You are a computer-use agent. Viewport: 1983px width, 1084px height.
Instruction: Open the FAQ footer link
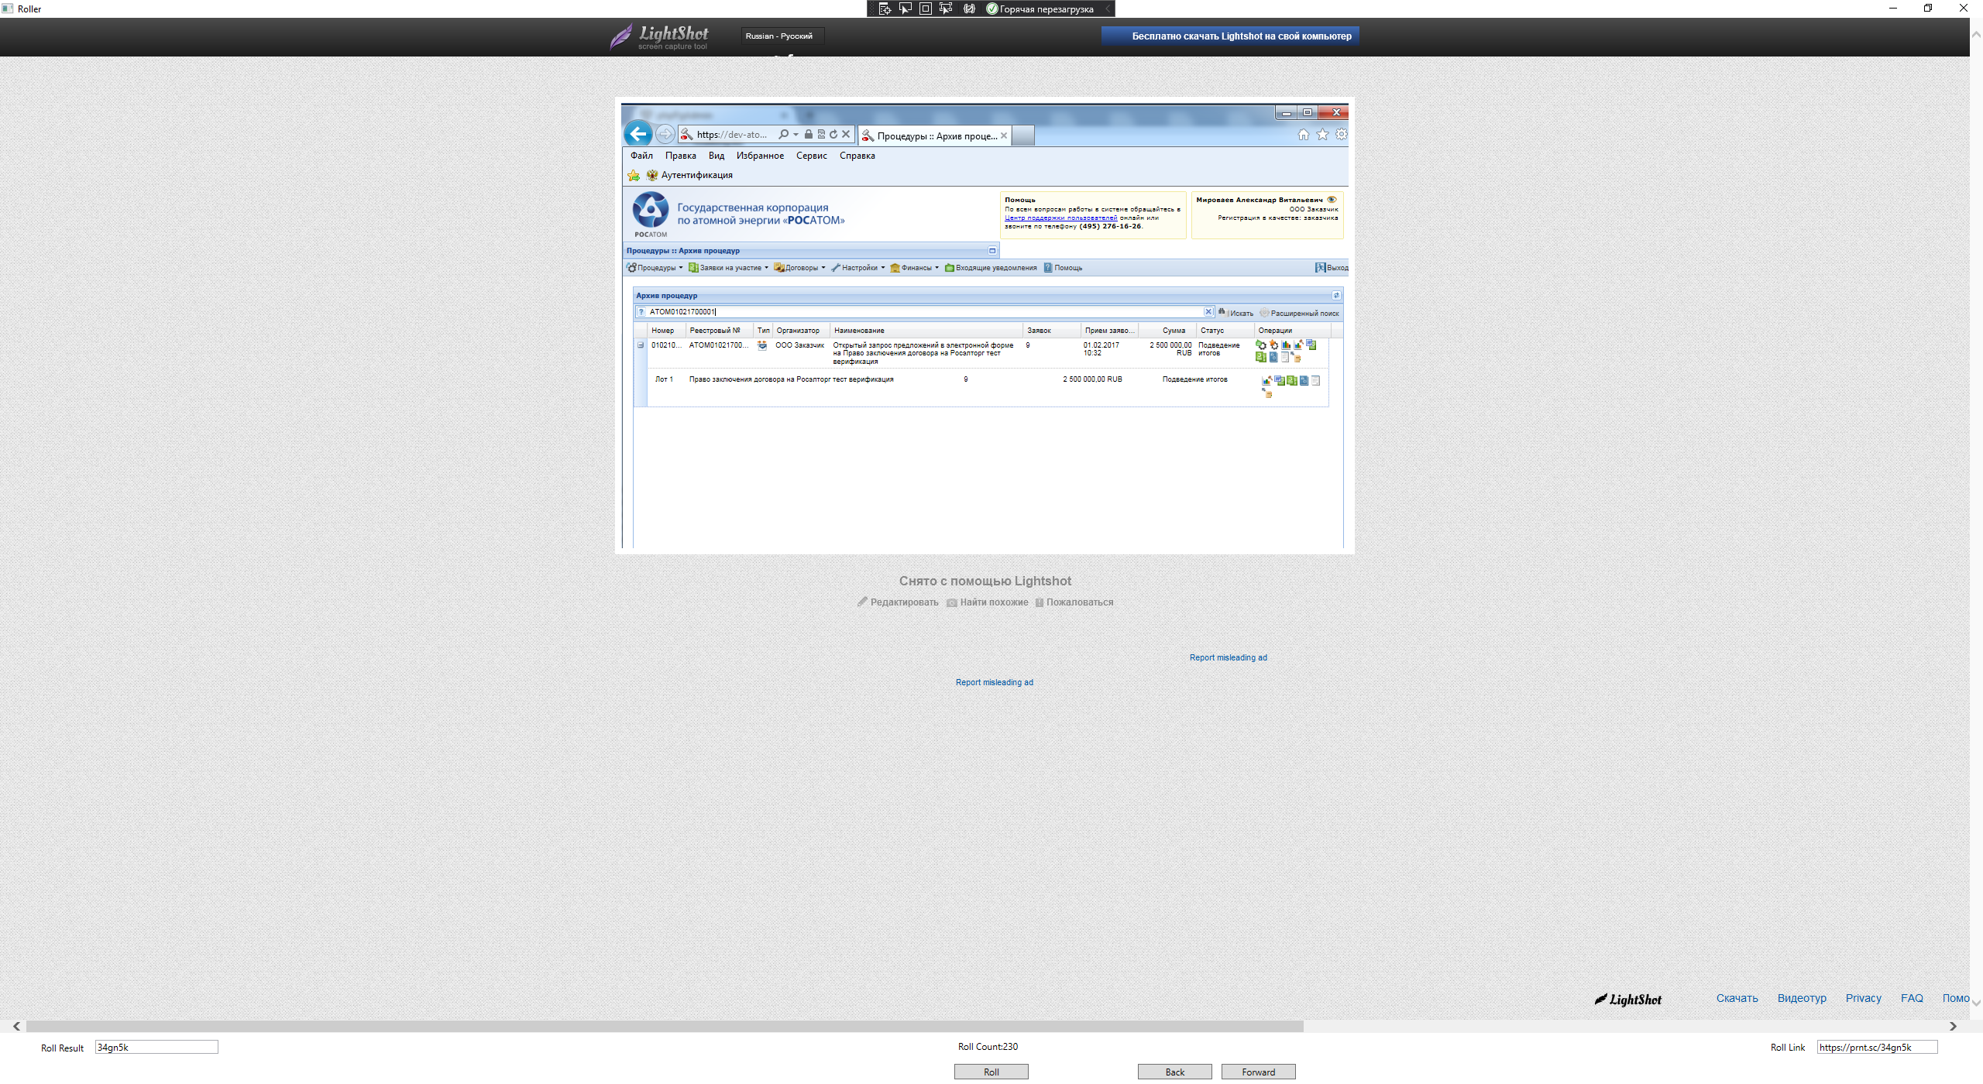(1911, 998)
